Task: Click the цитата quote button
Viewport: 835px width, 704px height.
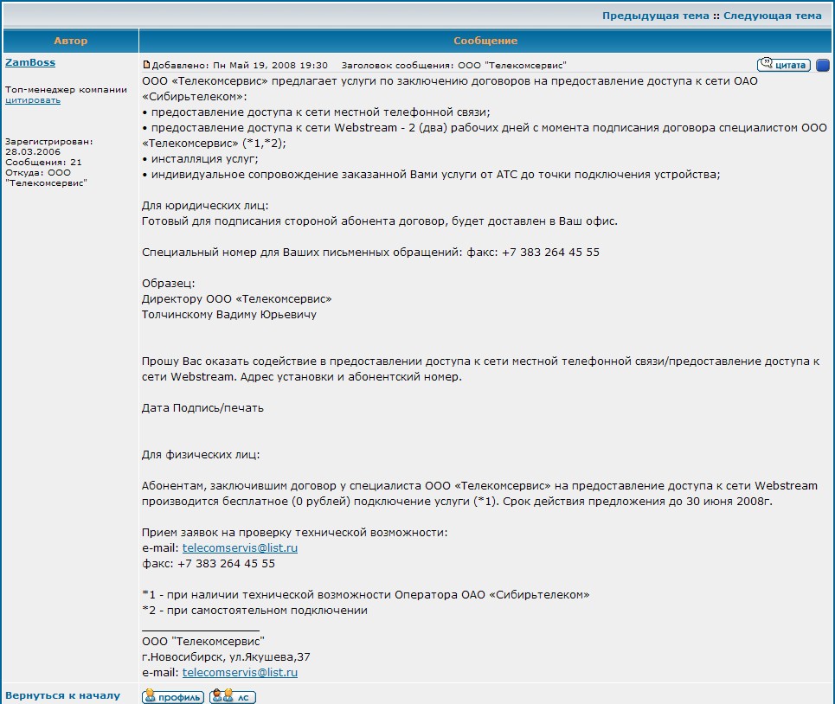Action: 783,65
